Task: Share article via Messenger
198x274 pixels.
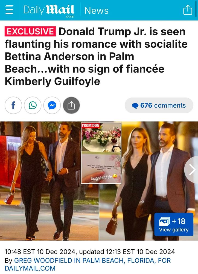Action: pyautogui.click(x=52, y=105)
